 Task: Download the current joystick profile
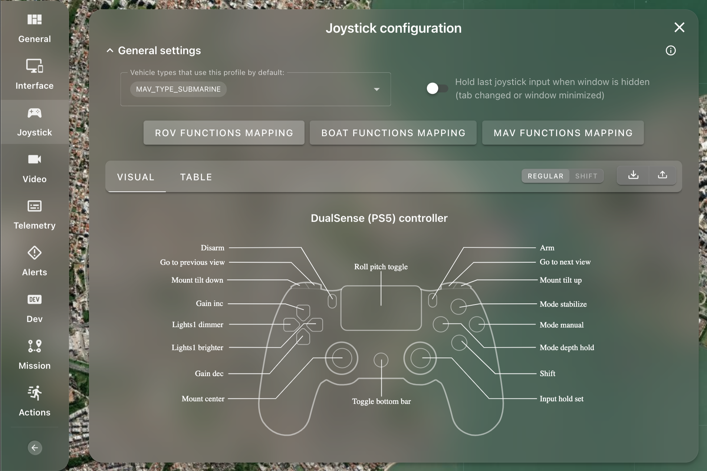pos(632,175)
